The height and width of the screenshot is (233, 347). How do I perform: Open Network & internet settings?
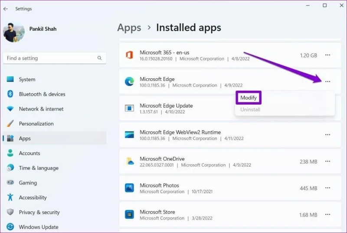pos(55,109)
